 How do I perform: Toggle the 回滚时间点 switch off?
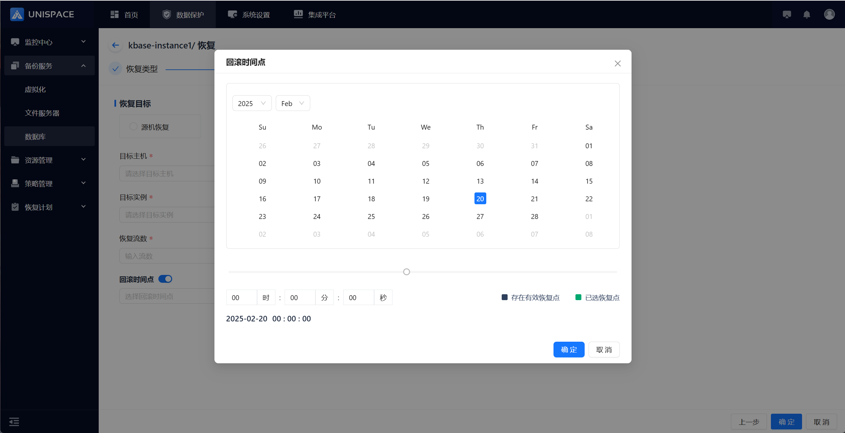165,279
